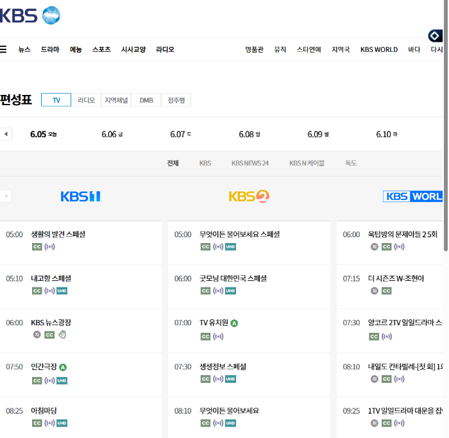Viewport: 449px width, 438px height.
Task: Click green A rating icon next to TV 유치원
Action: [x=234, y=323]
